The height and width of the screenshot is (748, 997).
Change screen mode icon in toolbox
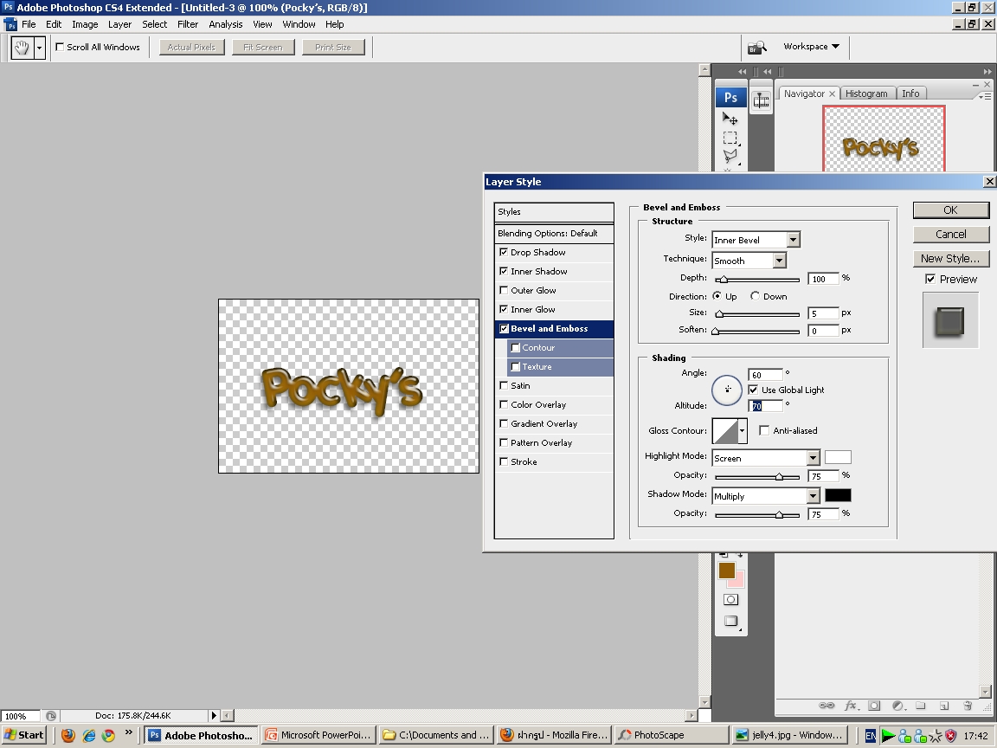point(730,622)
